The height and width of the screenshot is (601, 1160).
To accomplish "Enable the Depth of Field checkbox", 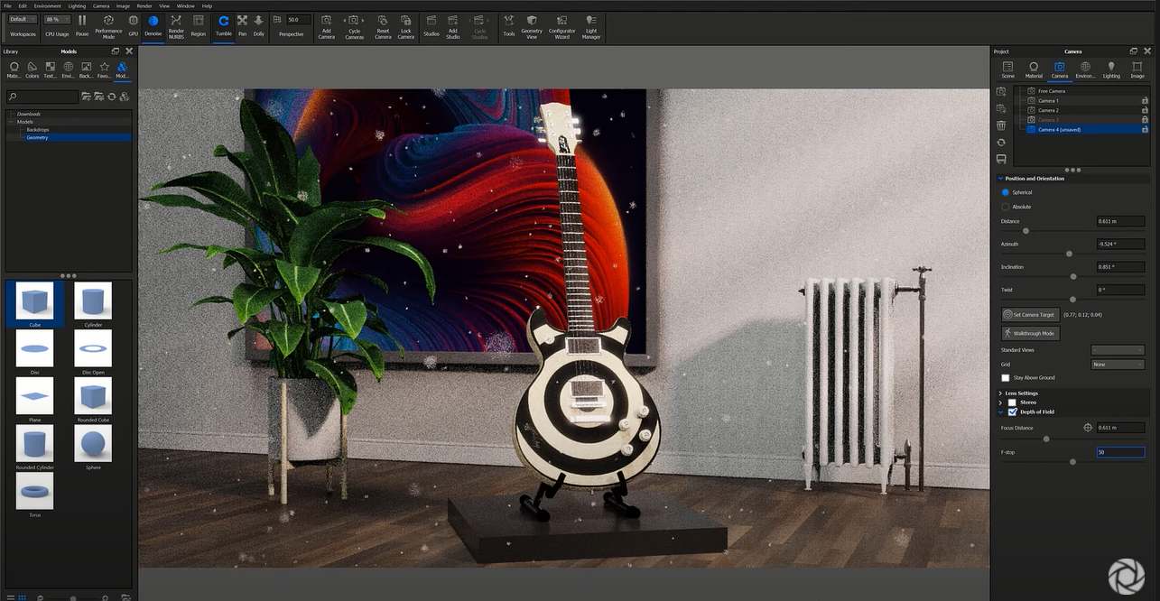I will [1014, 411].
